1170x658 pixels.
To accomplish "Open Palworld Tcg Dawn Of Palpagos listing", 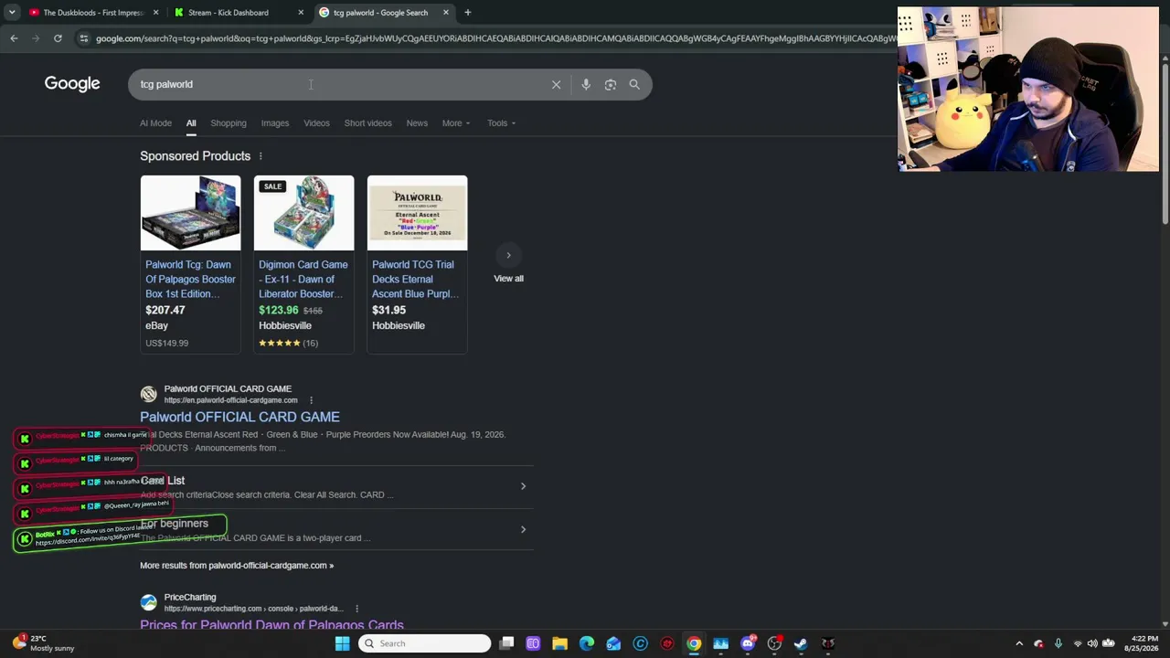I will coord(190,279).
